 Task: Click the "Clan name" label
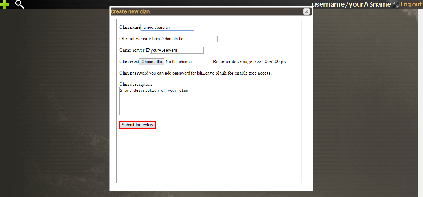click(x=130, y=27)
